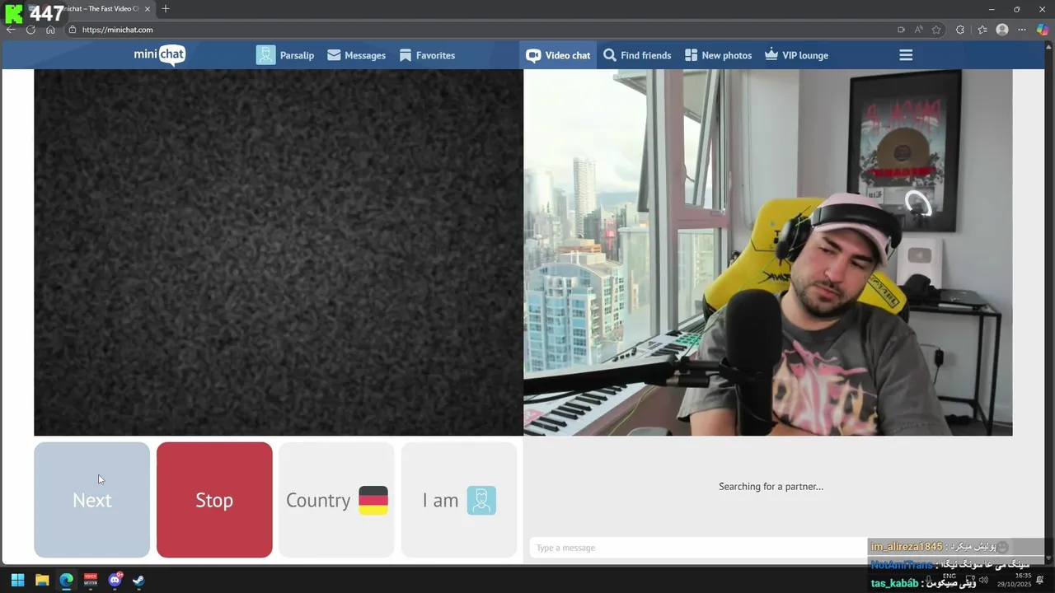
Task: Open Edge Settings and more menu
Action: coord(1023,30)
